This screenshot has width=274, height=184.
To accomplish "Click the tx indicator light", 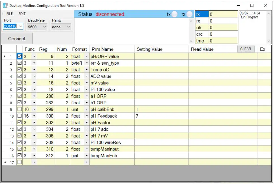I will [175, 14].
